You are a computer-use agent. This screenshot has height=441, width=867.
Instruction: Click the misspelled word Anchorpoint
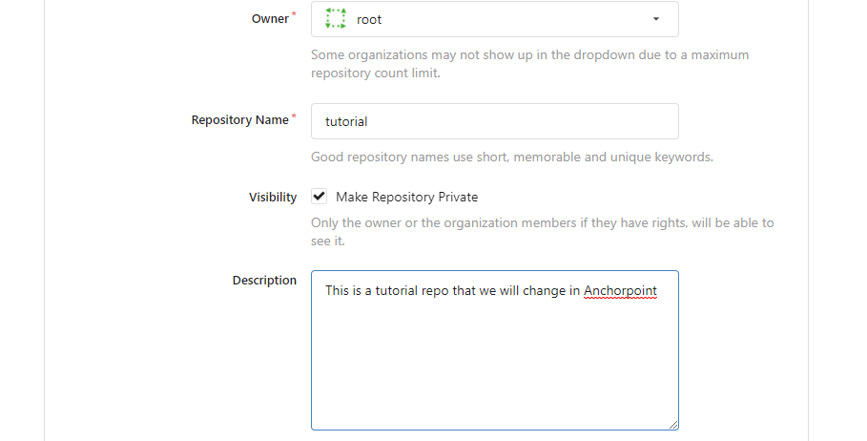[620, 290]
